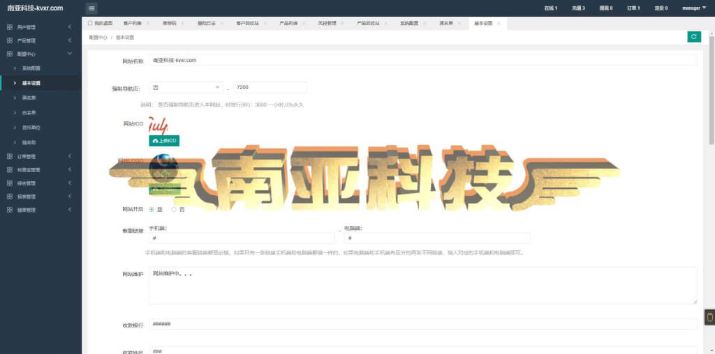Expand the 订单管理 chevron arrow
The width and height of the screenshot is (715, 354).
coord(70,157)
